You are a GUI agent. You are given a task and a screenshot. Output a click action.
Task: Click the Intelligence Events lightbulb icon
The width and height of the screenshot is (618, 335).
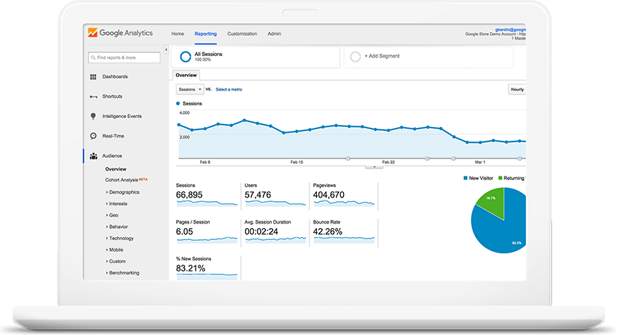tap(93, 116)
